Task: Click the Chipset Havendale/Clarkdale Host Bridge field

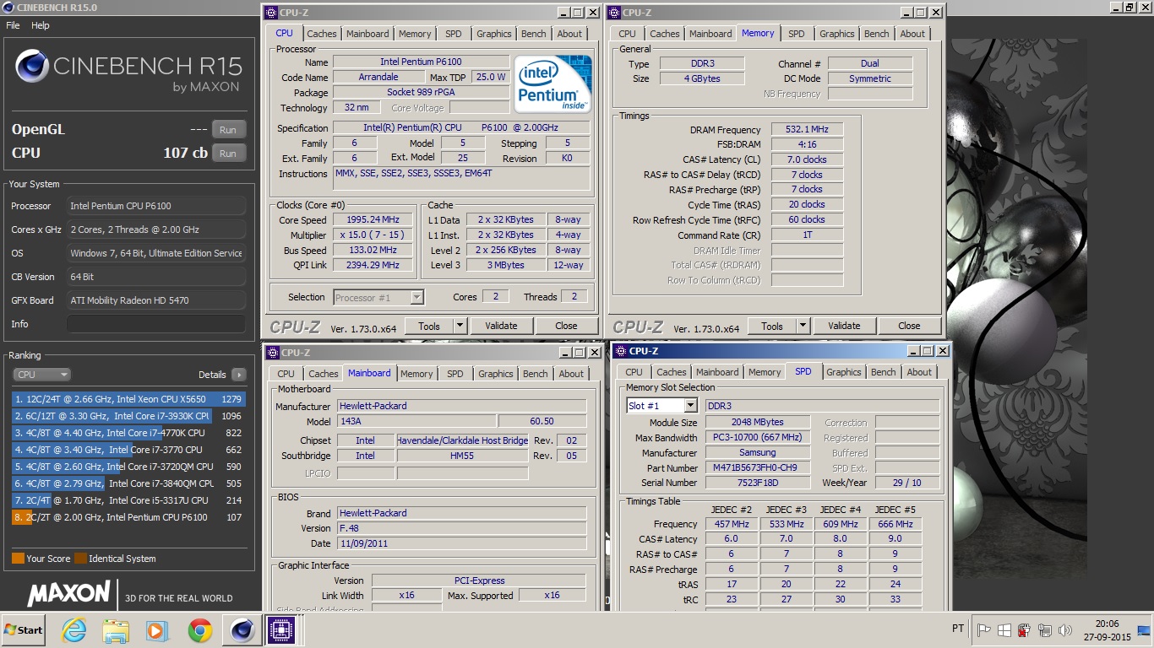Action: click(x=463, y=440)
